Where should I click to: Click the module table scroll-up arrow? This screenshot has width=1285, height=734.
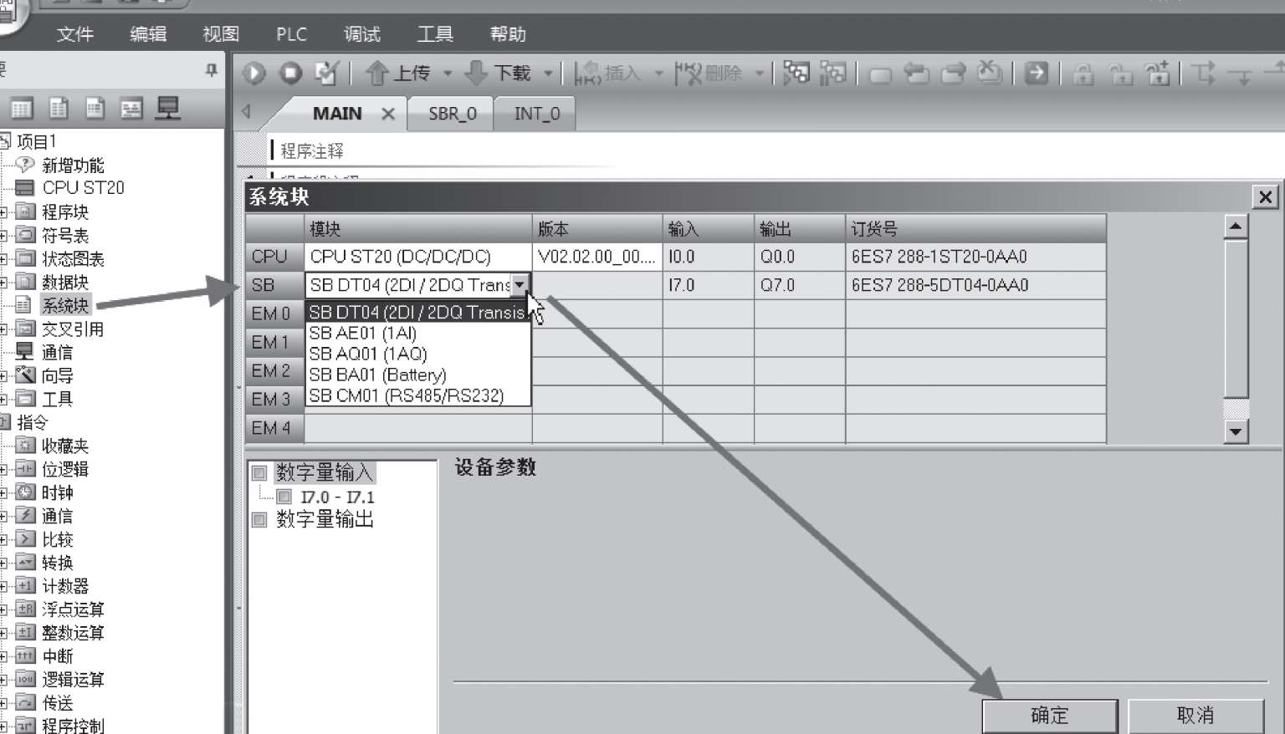1236,226
